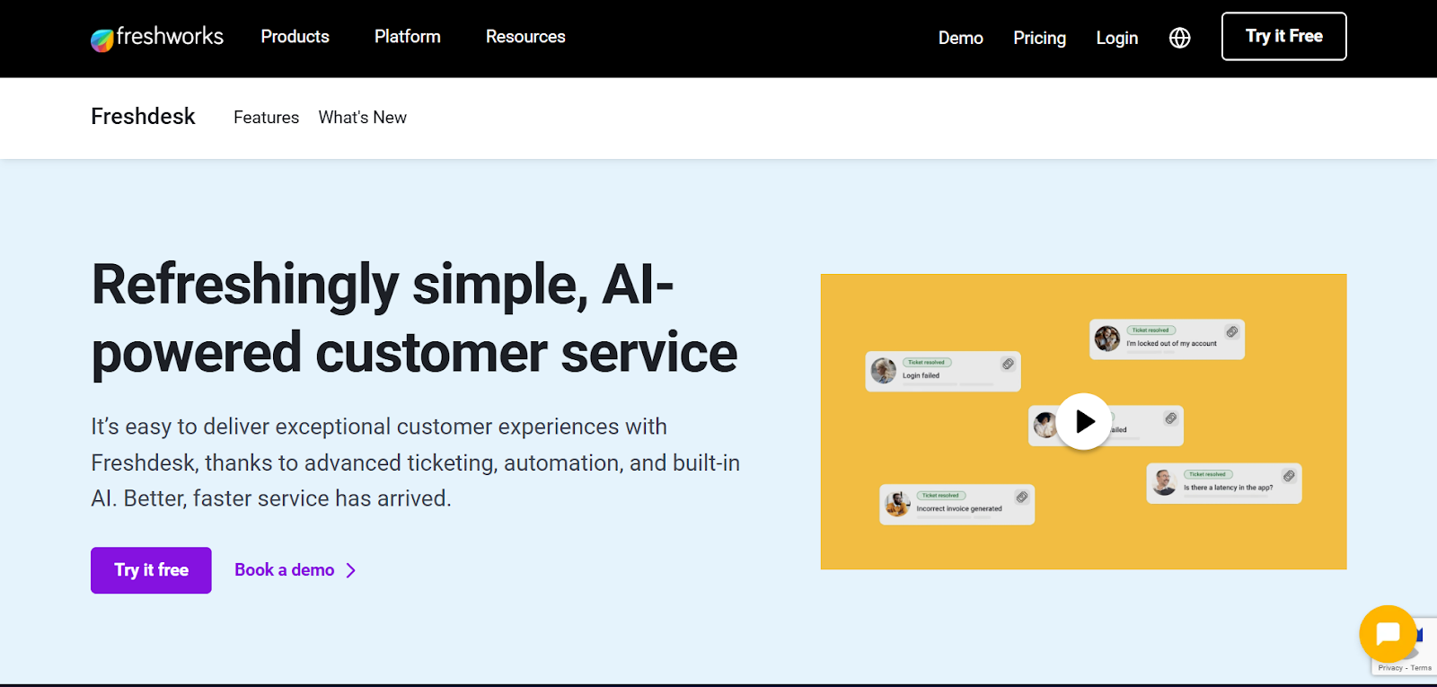Go to the Demo page
The width and height of the screenshot is (1437, 687).
961,38
